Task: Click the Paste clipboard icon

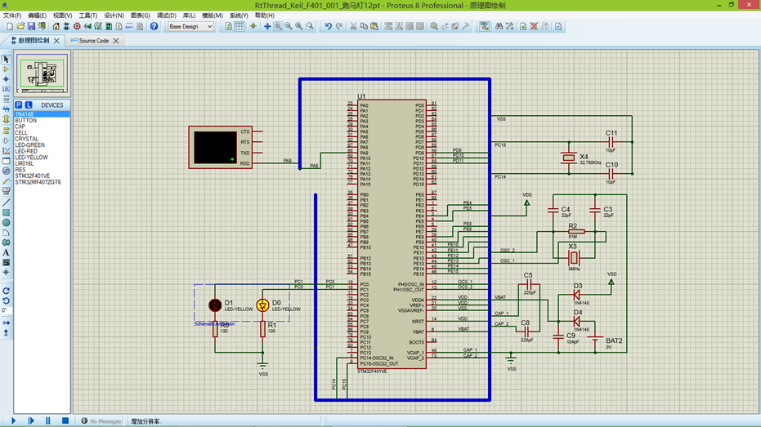Action: [374, 26]
